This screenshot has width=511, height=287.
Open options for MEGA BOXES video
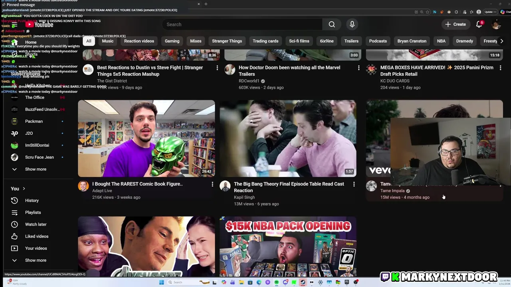pyautogui.click(x=500, y=68)
